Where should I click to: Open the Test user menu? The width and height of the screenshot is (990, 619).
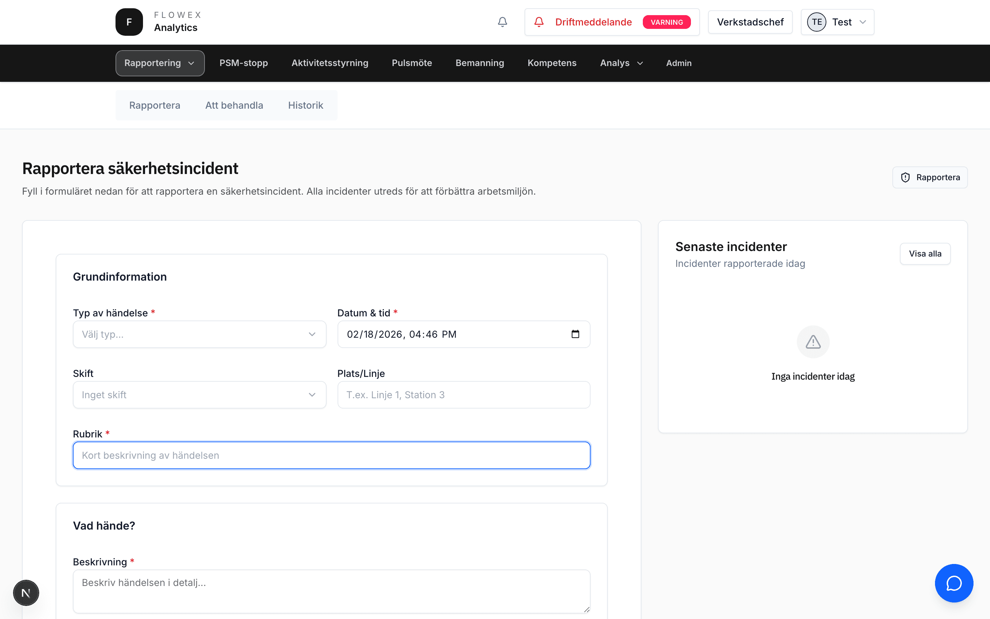(x=837, y=22)
